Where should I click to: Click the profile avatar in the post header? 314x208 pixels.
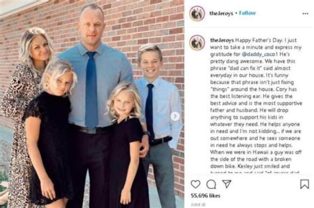197,14
